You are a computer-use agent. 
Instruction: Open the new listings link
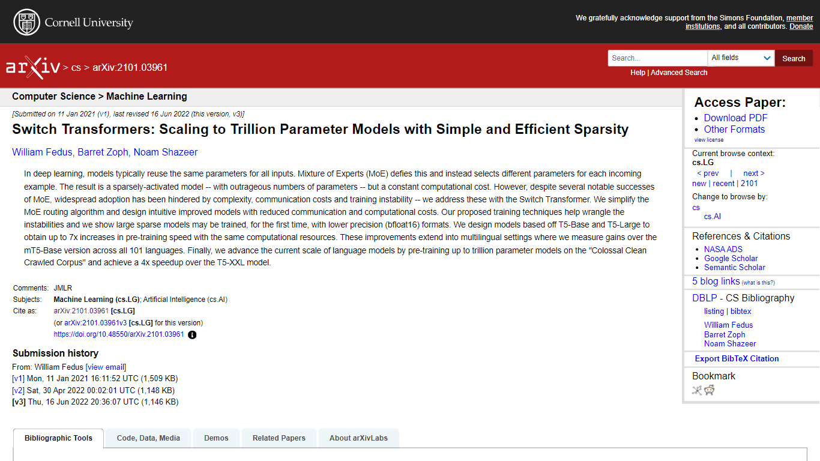pyautogui.click(x=699, y=184)
